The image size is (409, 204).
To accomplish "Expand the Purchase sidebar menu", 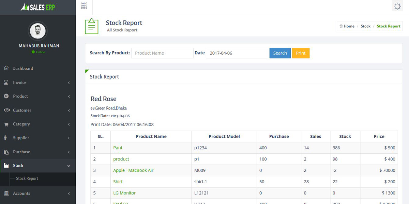I will [x=37, y=152].
